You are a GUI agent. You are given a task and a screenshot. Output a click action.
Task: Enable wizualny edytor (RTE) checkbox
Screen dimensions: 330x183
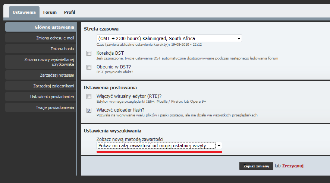pyautogui.click(x=89, y=97)
